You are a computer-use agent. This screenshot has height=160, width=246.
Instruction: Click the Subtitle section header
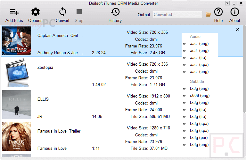[x=197, y=82]
